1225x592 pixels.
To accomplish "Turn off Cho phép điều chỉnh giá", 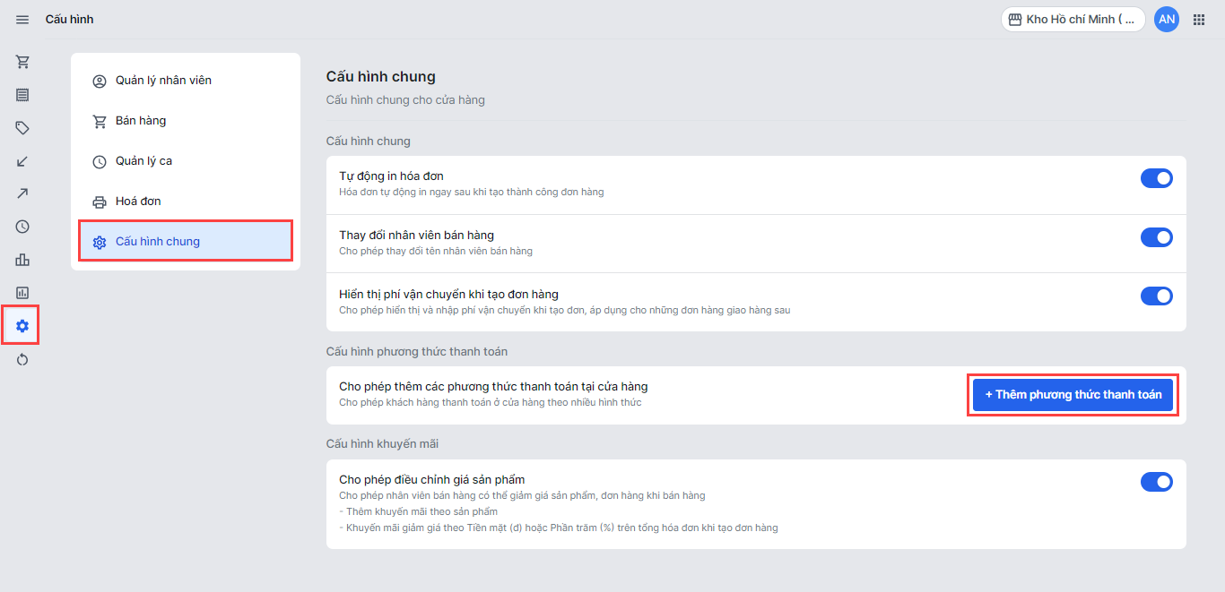I will (x=1156, y=482).
